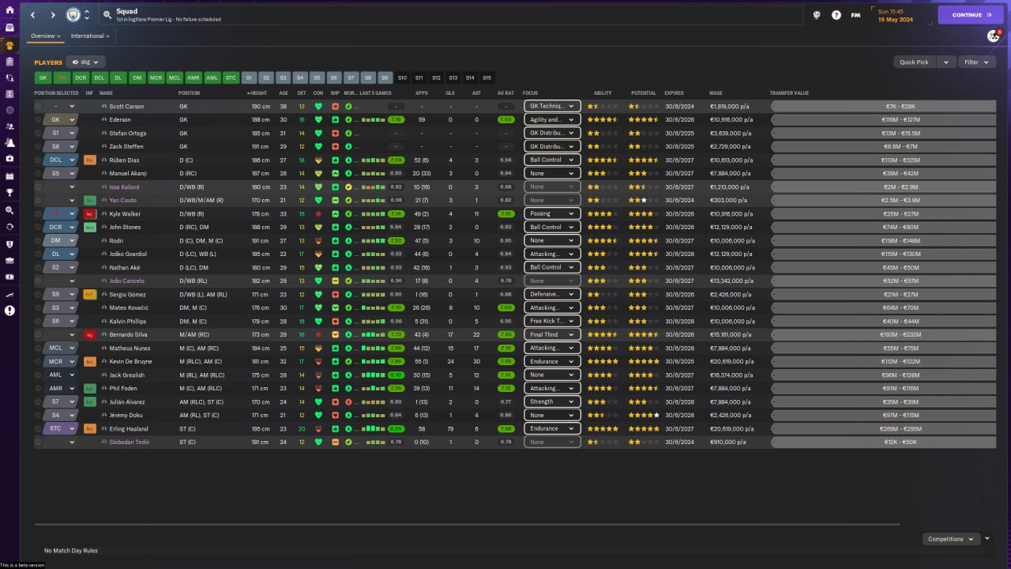Tick the selection circle for Rodri
The height and width of the screenshot is (569, 1011).
(x=37, y=241)
